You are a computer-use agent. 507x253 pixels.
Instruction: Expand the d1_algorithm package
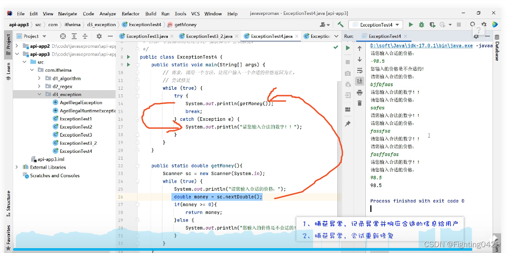(39, 78)
